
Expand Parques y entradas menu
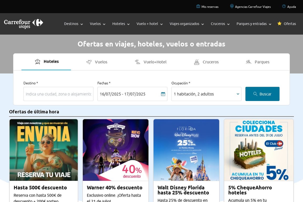[254, 24]
